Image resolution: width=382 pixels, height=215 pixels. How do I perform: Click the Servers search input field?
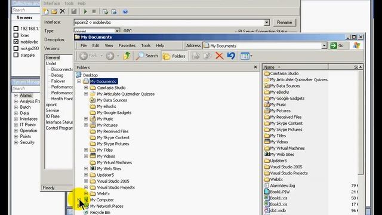click(26, 10)
